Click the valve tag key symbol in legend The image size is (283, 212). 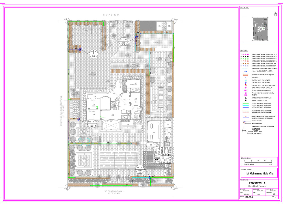pyautogui.click(x=244, y=130)
